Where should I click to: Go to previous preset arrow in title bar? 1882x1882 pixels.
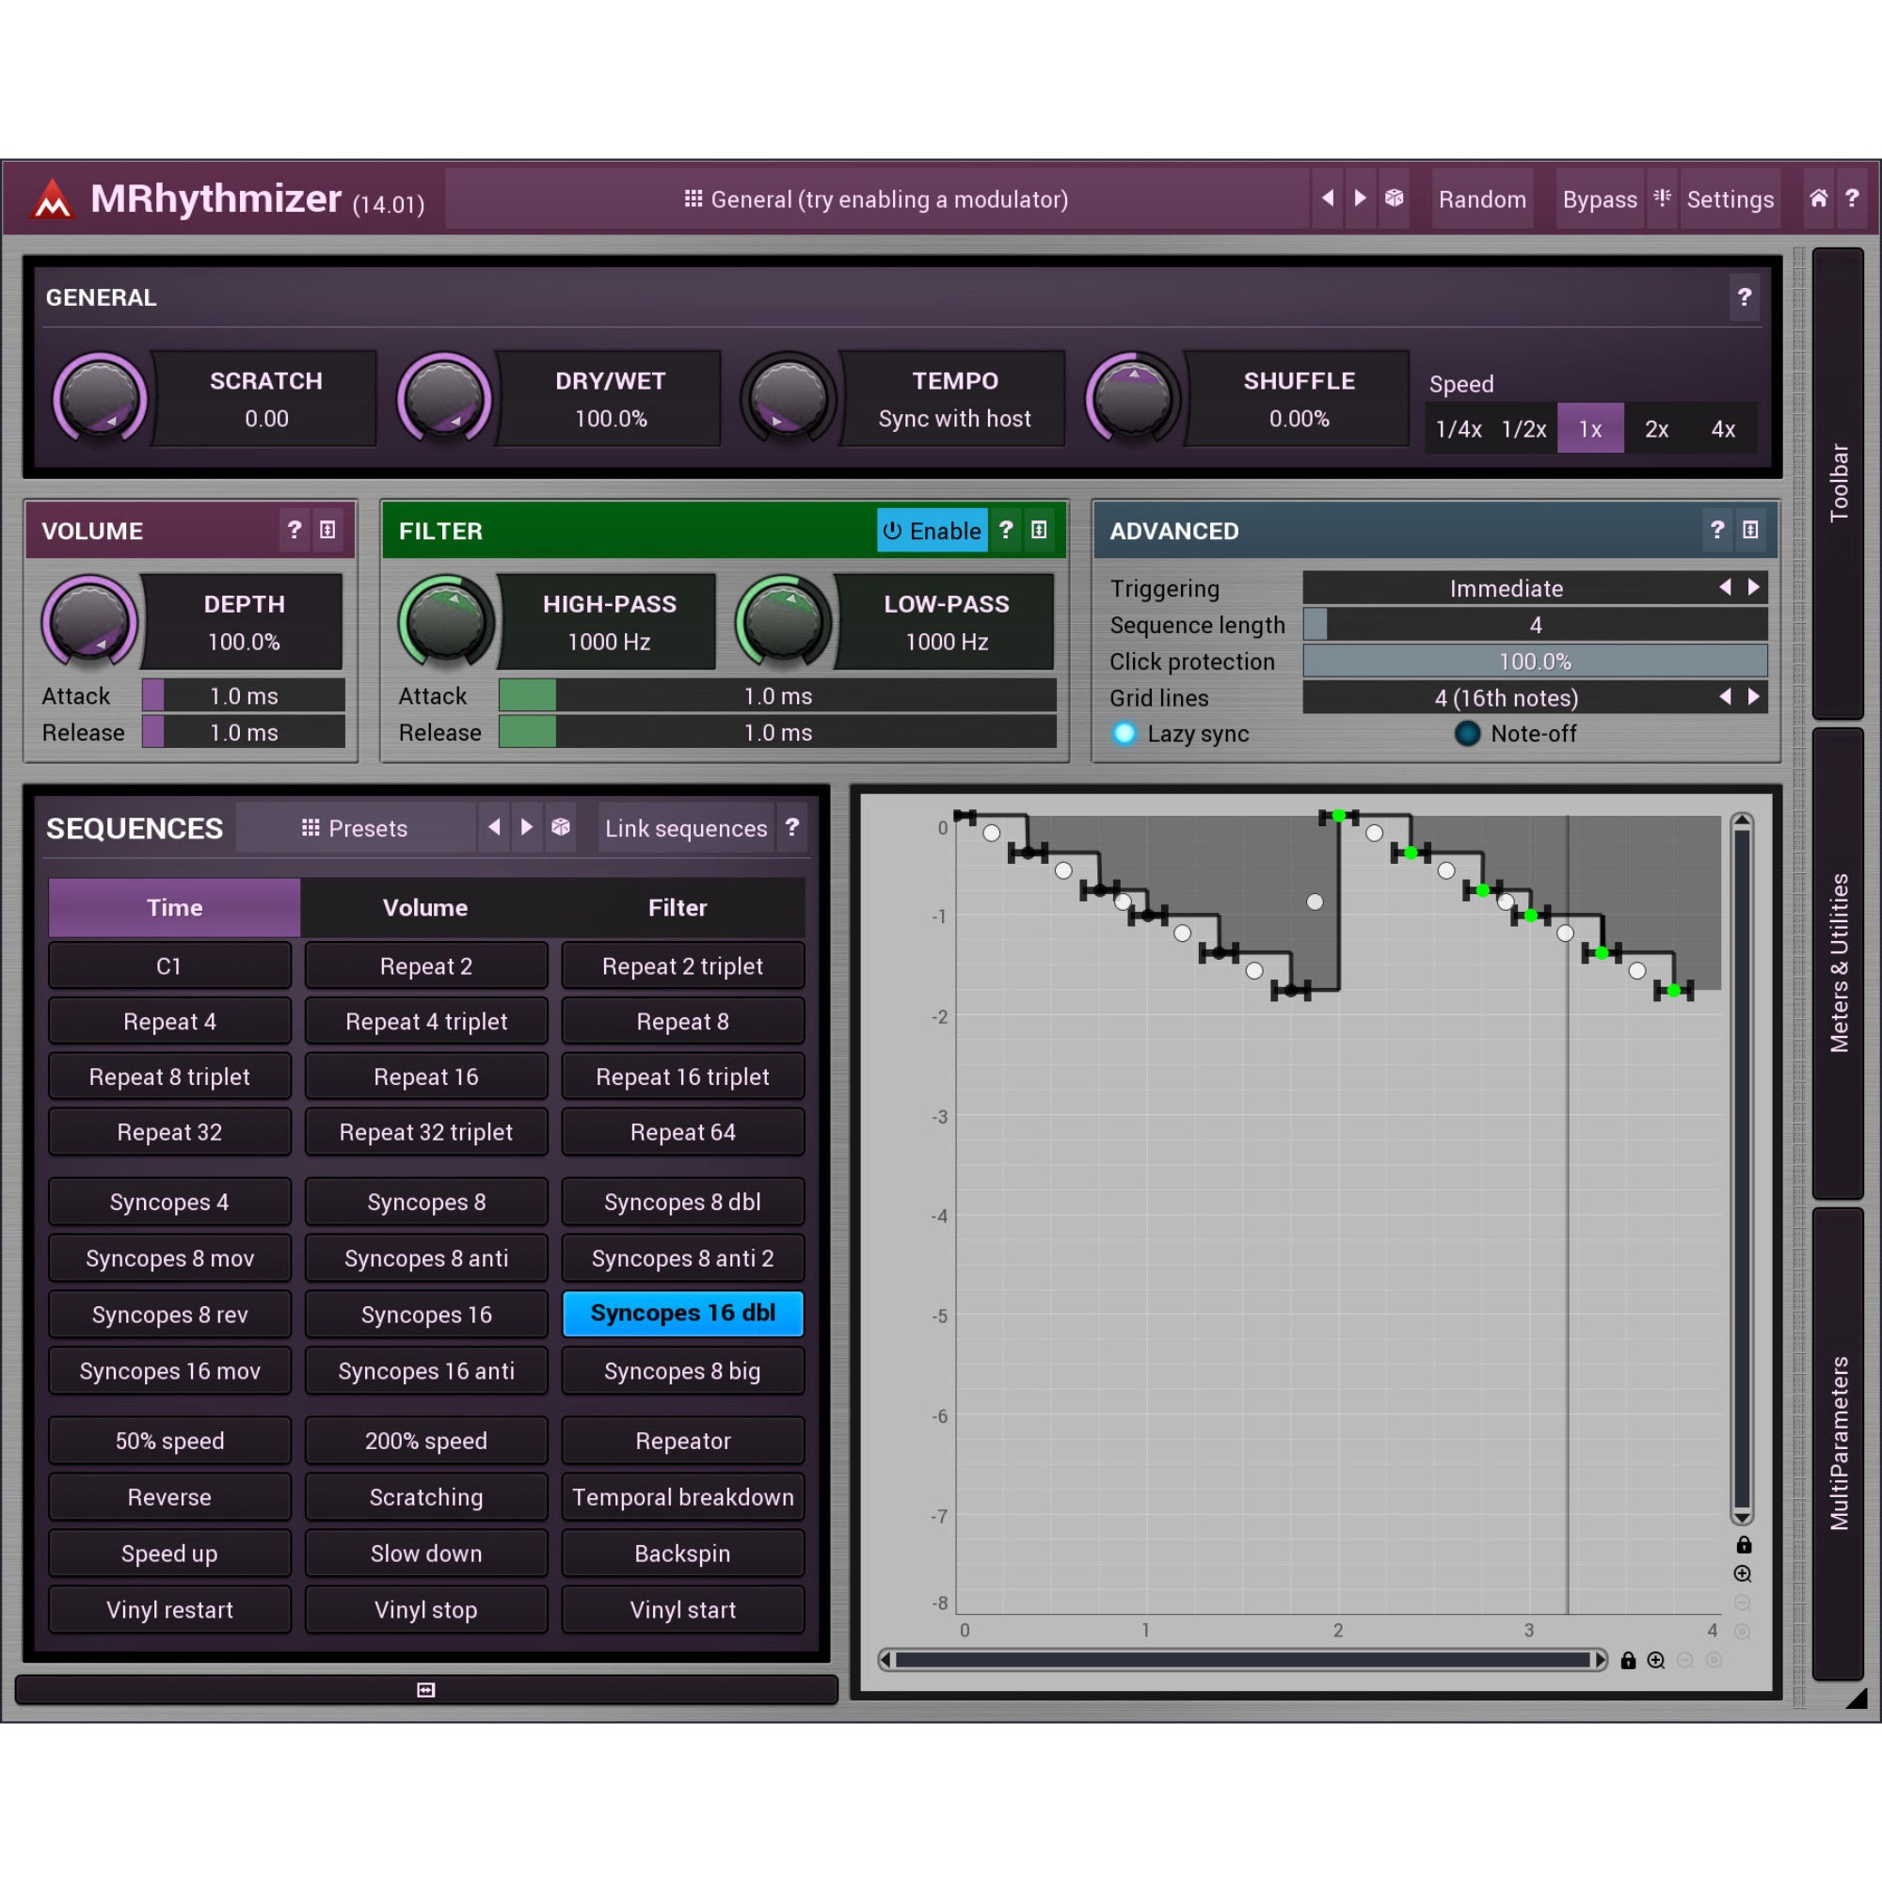tap(1328, 199)
